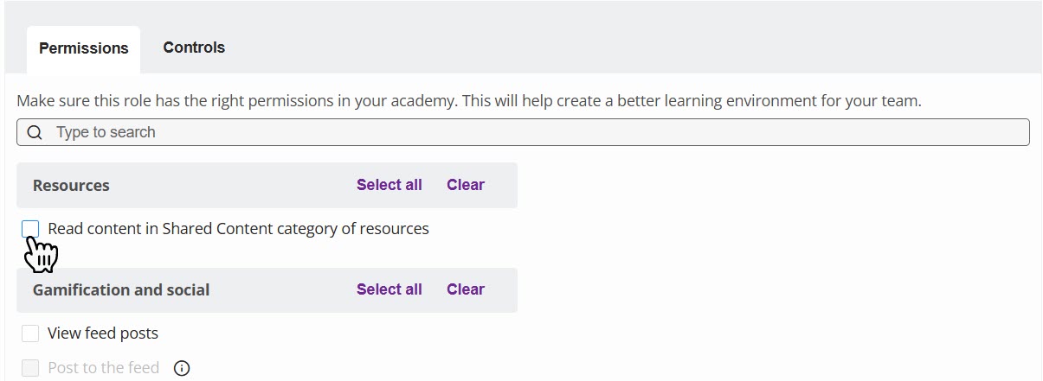Image resolution: width=1043 pixels, height=381 pixels.
Task: Click the info icon beside Post to the feed
Action: point(182,368)
